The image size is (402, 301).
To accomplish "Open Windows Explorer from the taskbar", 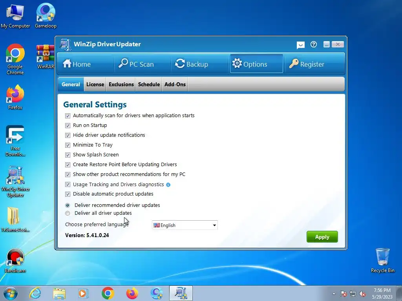I will 59,293.
